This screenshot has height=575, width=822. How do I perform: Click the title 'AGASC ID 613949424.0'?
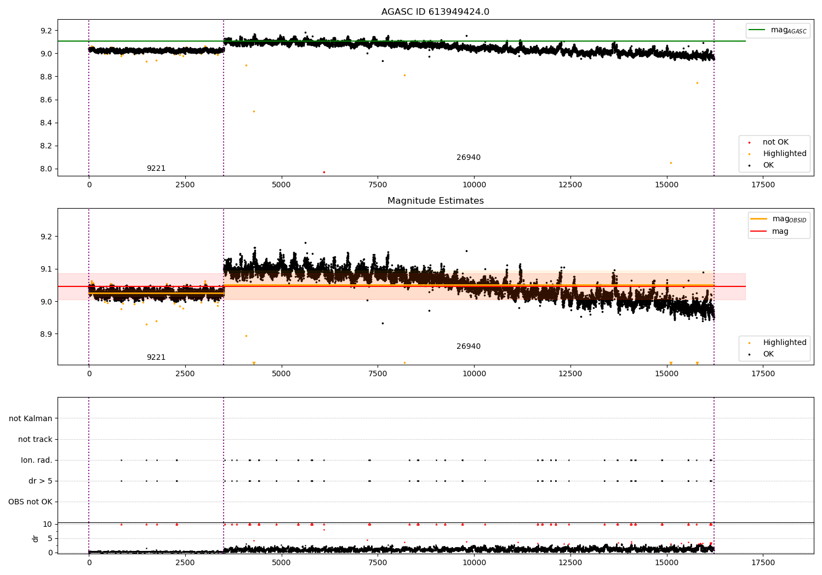tap(435, 12)
